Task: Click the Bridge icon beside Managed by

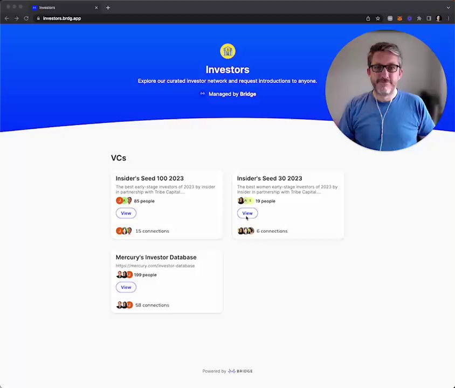Action: (x=203, y=93)
